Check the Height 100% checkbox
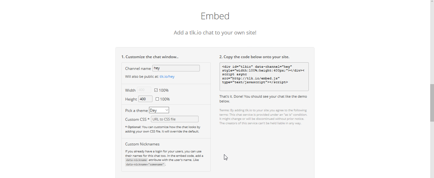This screenshot has height=178, width=434. coord(157,99)
